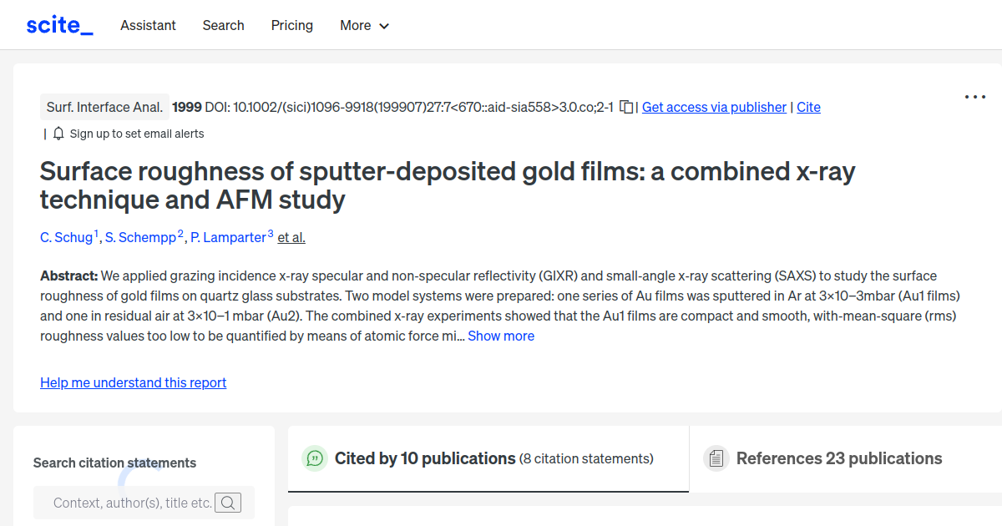Image resolution: width=1002 pixels, height=526 pixels.
Task: Open the three-dot overflow menu
Action: [x=974, y=97]
